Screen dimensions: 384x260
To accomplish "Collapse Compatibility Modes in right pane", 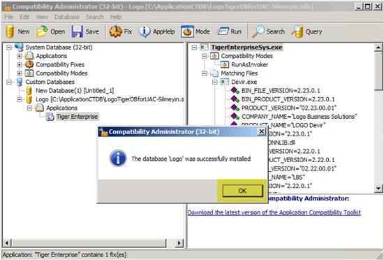I will (x=205, y=56).
